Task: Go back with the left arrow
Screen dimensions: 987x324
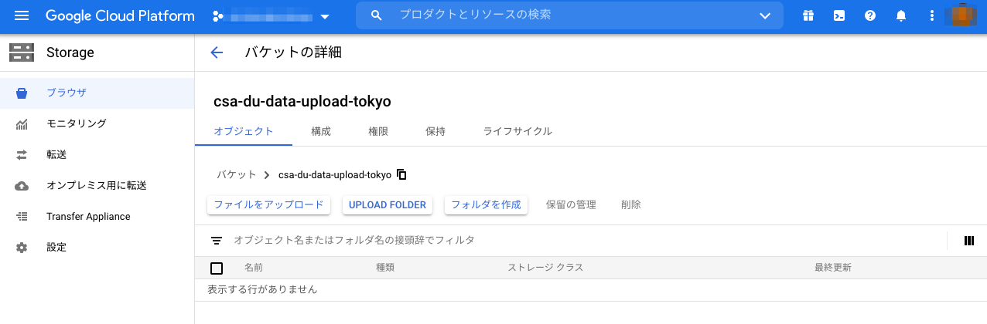Action: click(217, 52)
